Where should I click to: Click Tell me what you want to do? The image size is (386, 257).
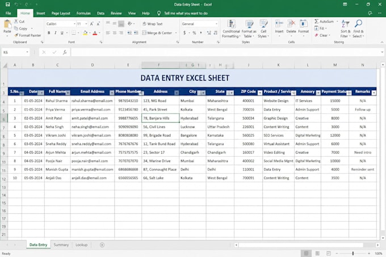coord(186,13)
